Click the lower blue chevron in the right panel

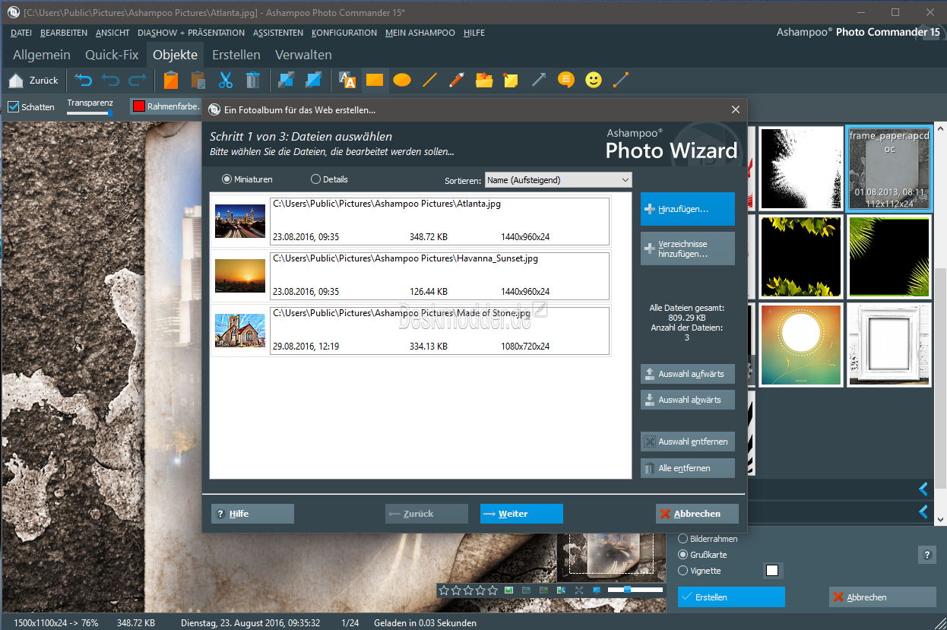(x=923, y=512)
